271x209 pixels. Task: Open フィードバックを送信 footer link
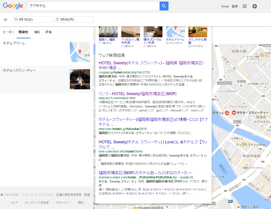click(36, 202)
